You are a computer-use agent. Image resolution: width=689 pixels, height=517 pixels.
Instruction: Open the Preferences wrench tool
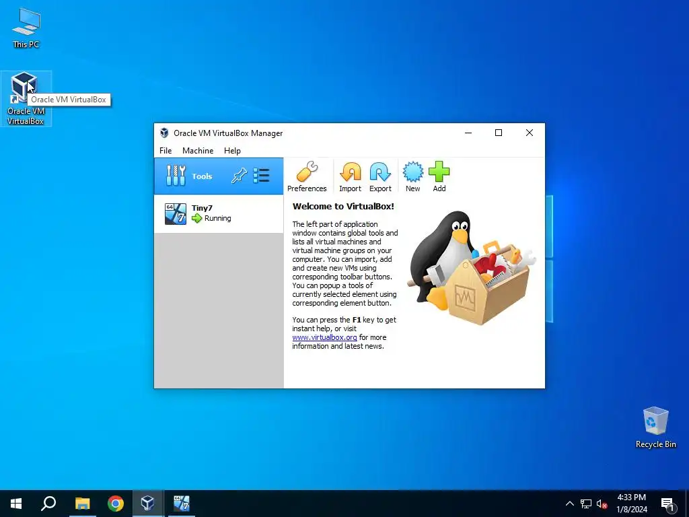tap(307, 176)
